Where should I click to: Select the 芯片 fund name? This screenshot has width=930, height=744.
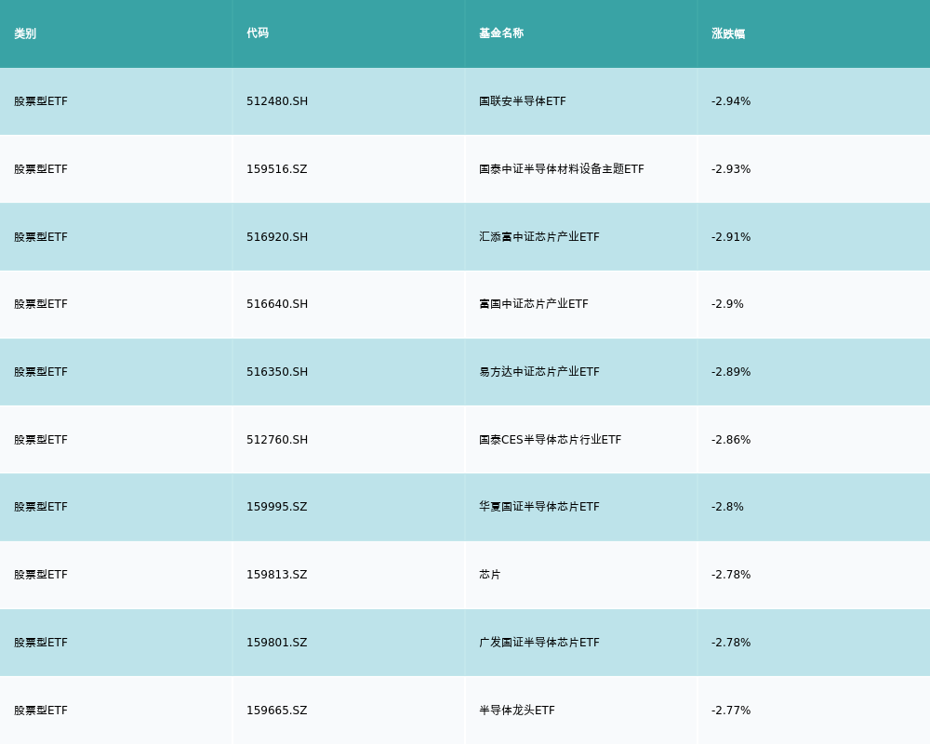click(490, 575)
